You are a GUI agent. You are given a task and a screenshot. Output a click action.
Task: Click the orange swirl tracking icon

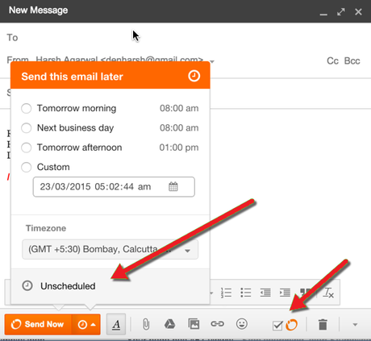(x=292, y=325)
